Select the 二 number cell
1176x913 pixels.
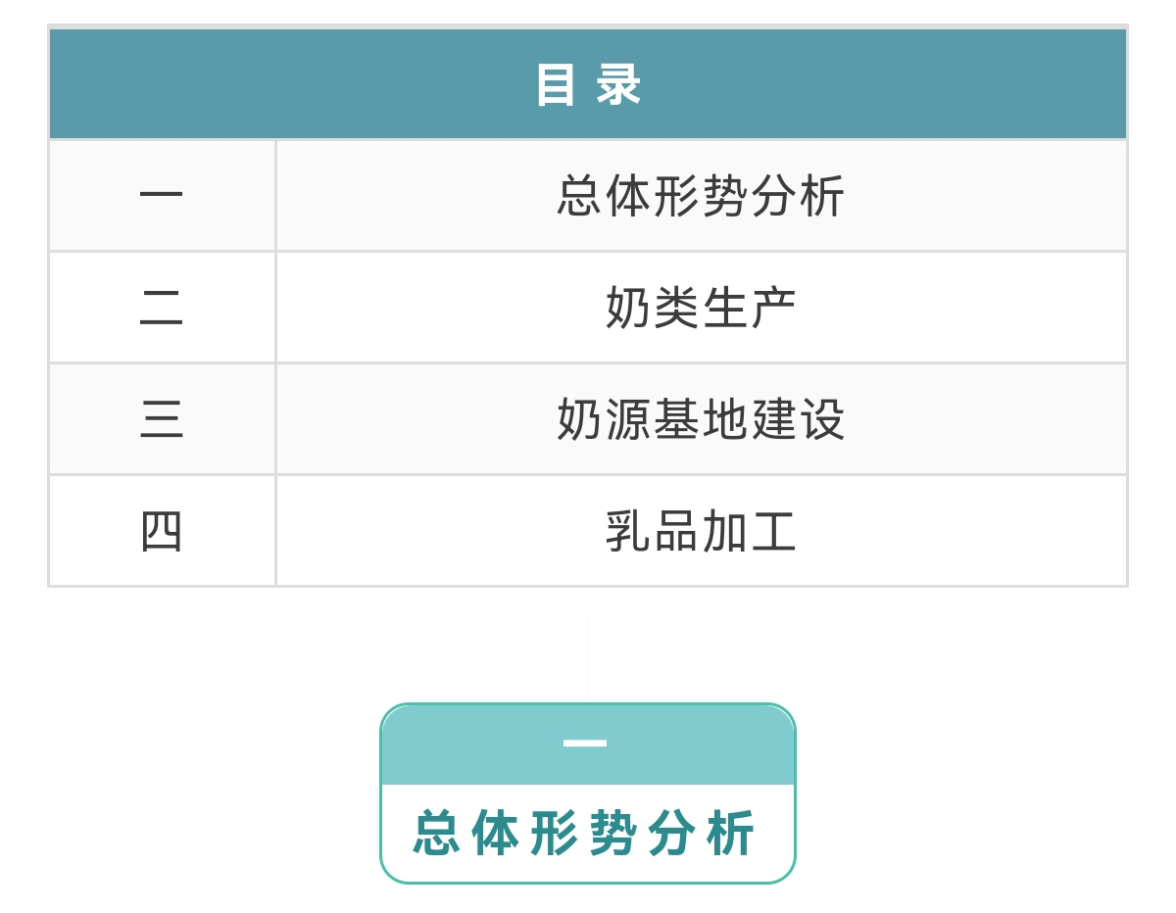163,308
